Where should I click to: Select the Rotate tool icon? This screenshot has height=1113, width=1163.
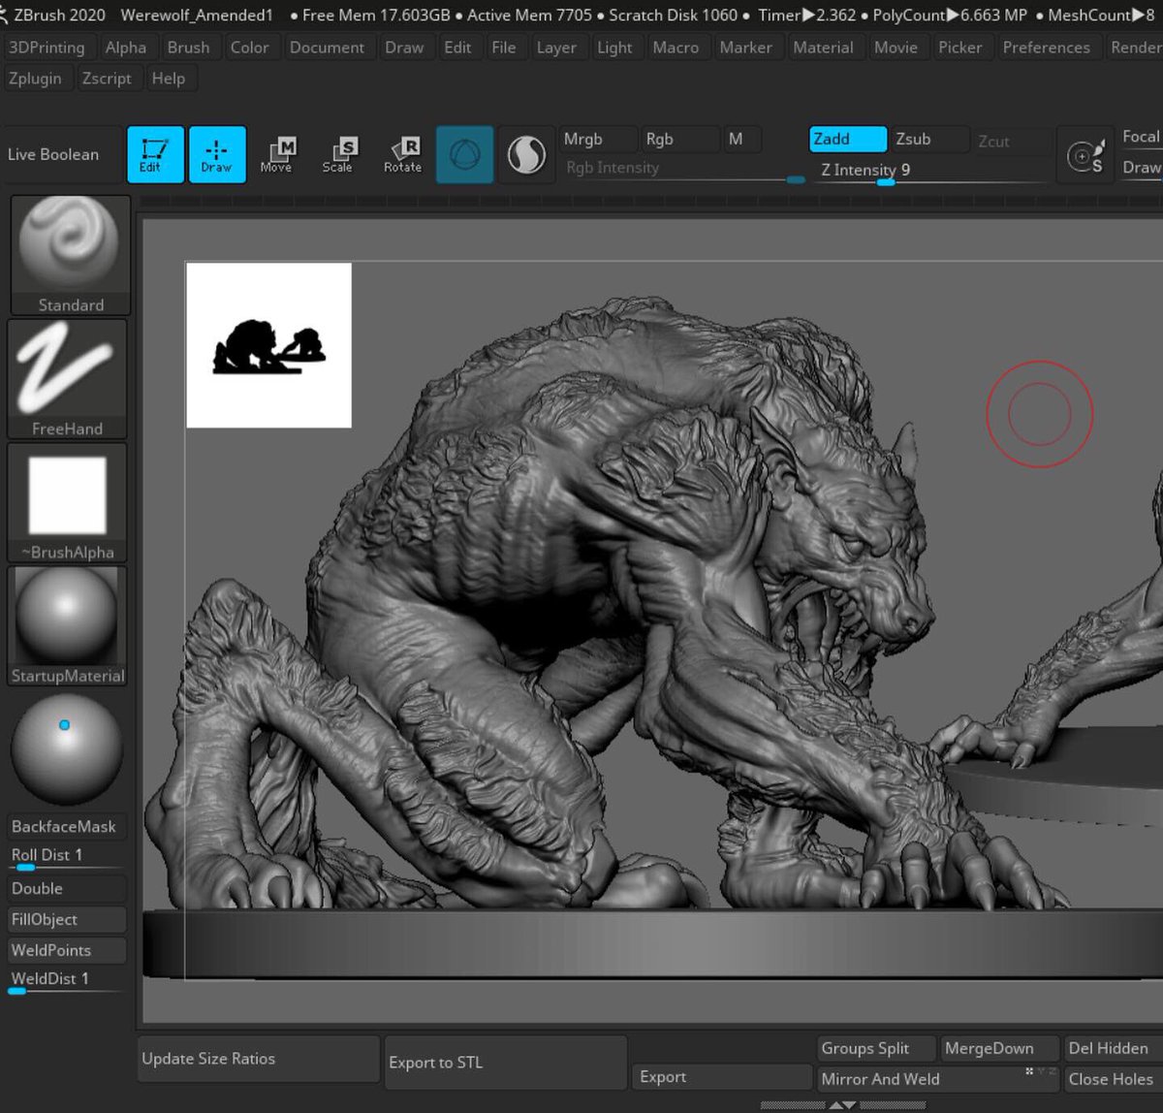(x=402, y=154)
